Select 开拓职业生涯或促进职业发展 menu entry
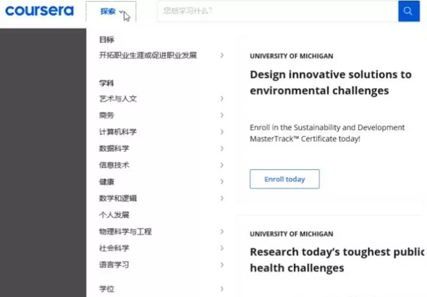 click(148, 55)
